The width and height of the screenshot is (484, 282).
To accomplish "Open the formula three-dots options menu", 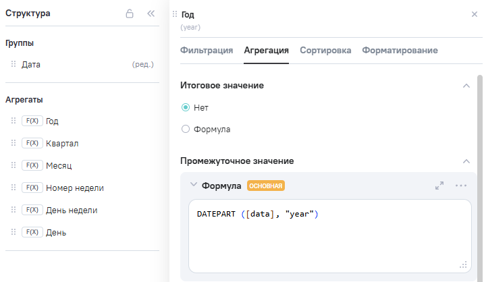I will coord(461,186).
